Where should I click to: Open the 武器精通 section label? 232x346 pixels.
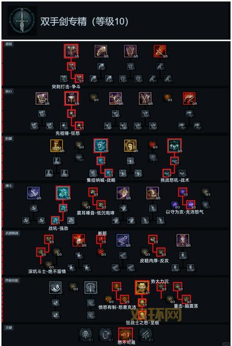point(12,233)
